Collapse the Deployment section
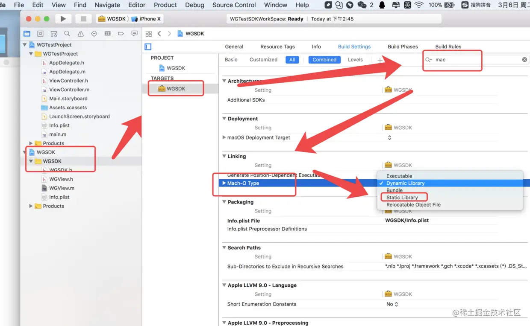 click(x=224, y=119)
